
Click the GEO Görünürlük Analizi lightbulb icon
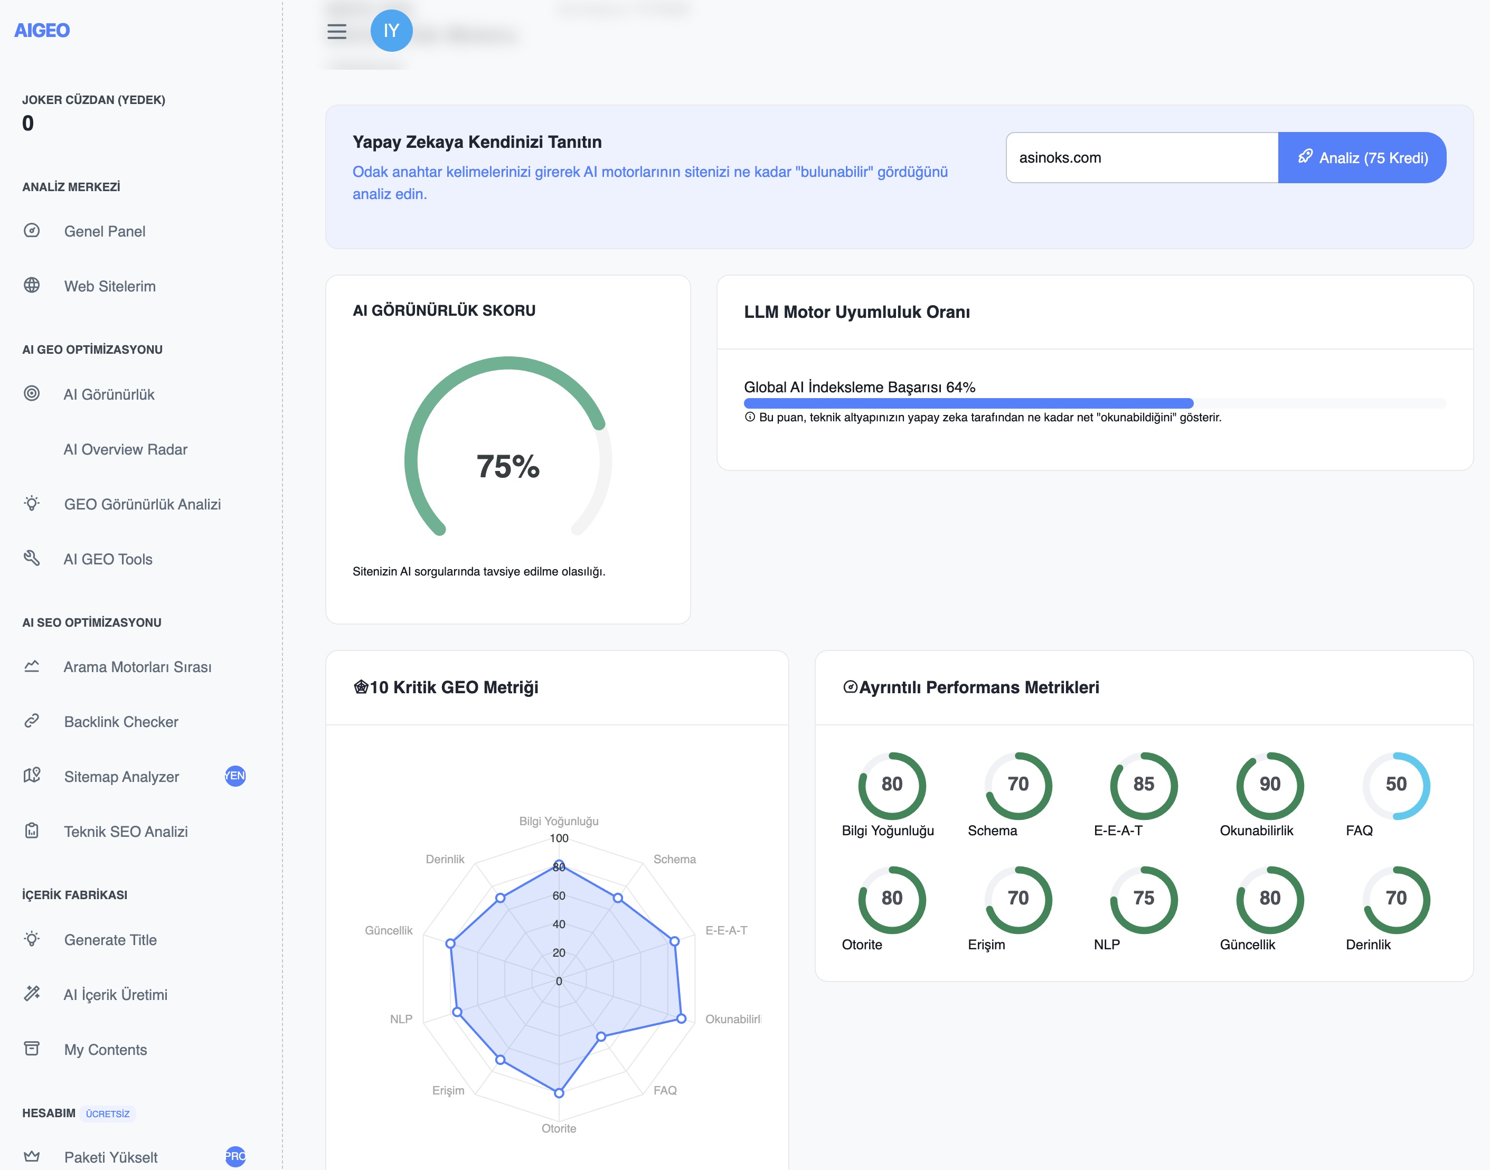pos(32,504)
